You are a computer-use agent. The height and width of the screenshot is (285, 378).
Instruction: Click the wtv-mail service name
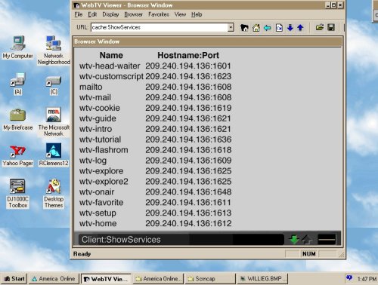[95, 97]
